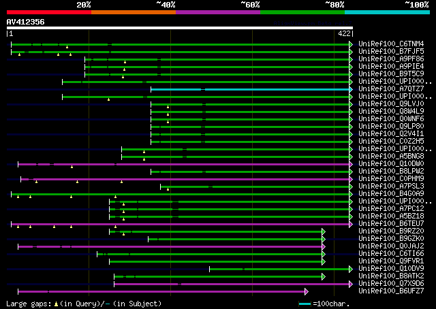Click the green arrowhead ending the B8ATK2 alignment
The width and height of the screenshot is (436, 309).
click(324, 277)
